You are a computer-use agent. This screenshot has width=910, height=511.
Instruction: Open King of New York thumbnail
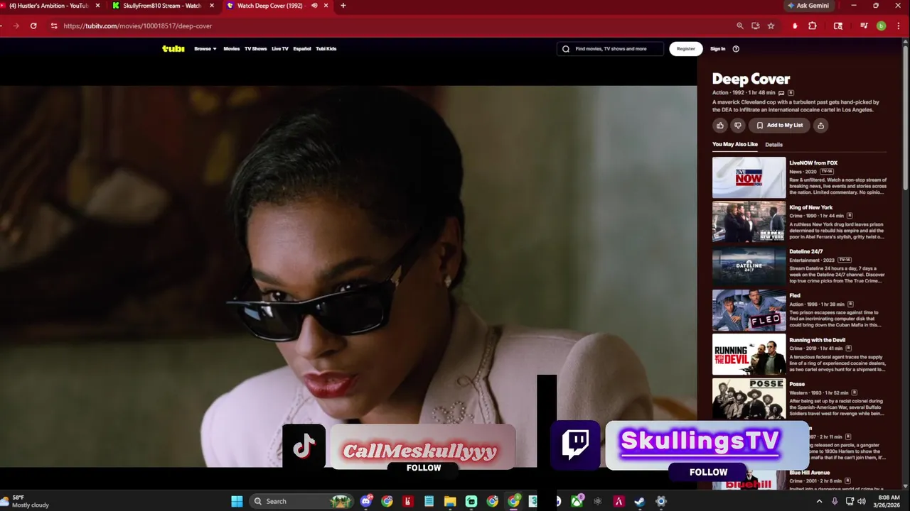749,221
